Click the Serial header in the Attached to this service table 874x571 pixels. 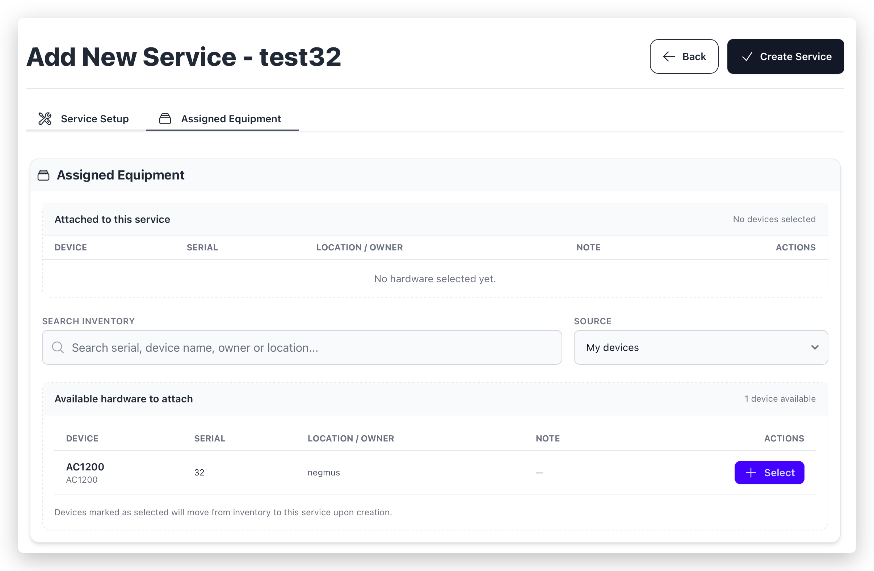(202, 248)
